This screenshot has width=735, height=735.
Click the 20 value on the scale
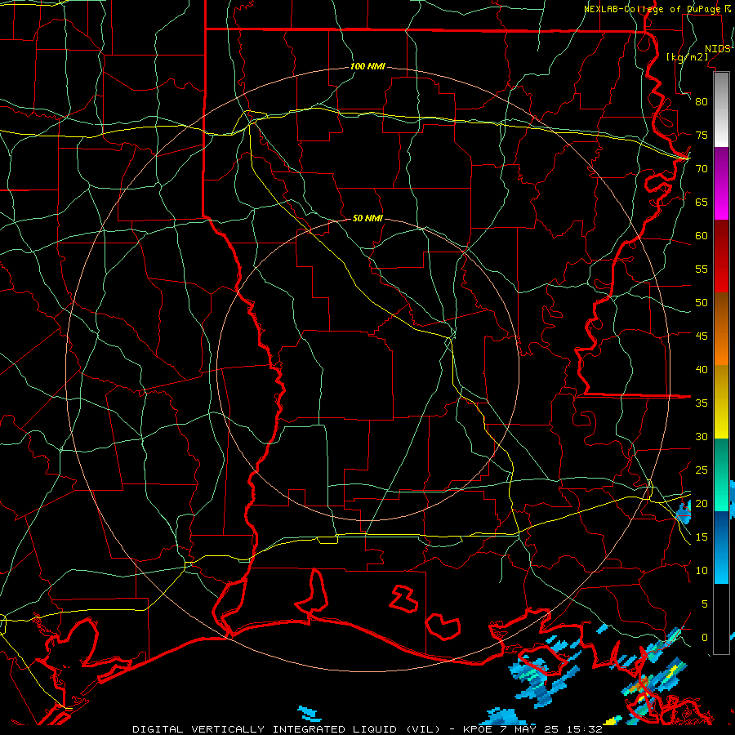[702, 503]
